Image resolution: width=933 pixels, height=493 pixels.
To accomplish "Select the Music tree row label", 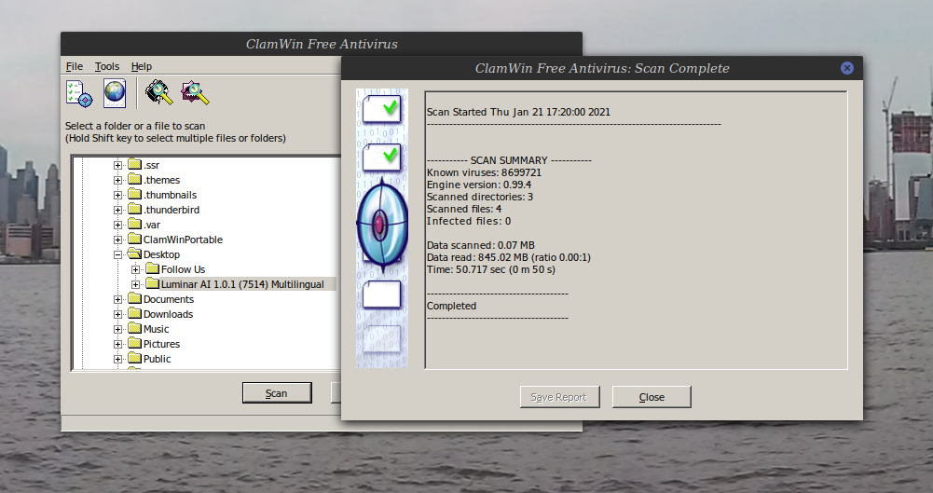I will (x=156, y=329).
